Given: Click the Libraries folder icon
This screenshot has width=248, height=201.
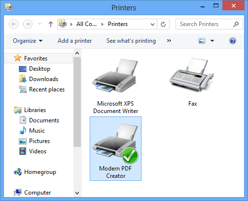Looking at the screenshot, I should (x=18, y=110).
